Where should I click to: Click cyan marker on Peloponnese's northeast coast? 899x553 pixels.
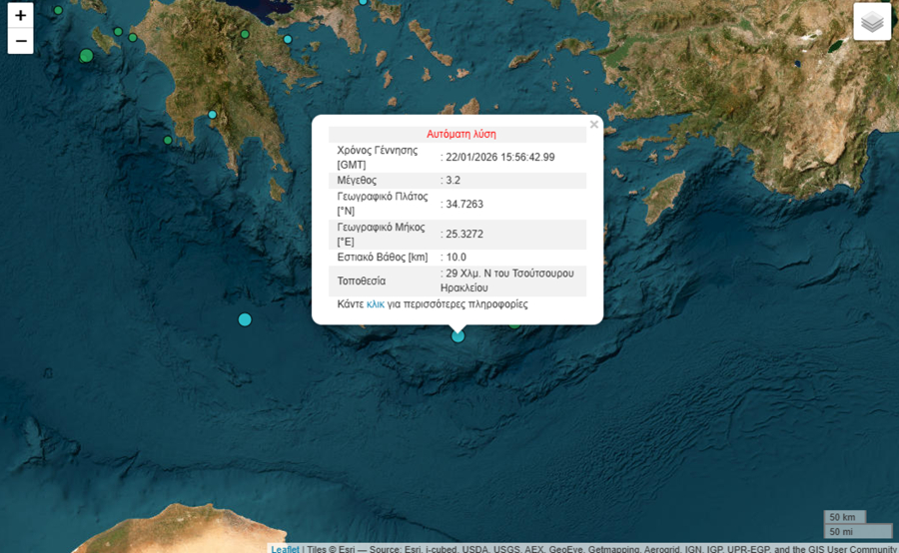pos(288,40)
